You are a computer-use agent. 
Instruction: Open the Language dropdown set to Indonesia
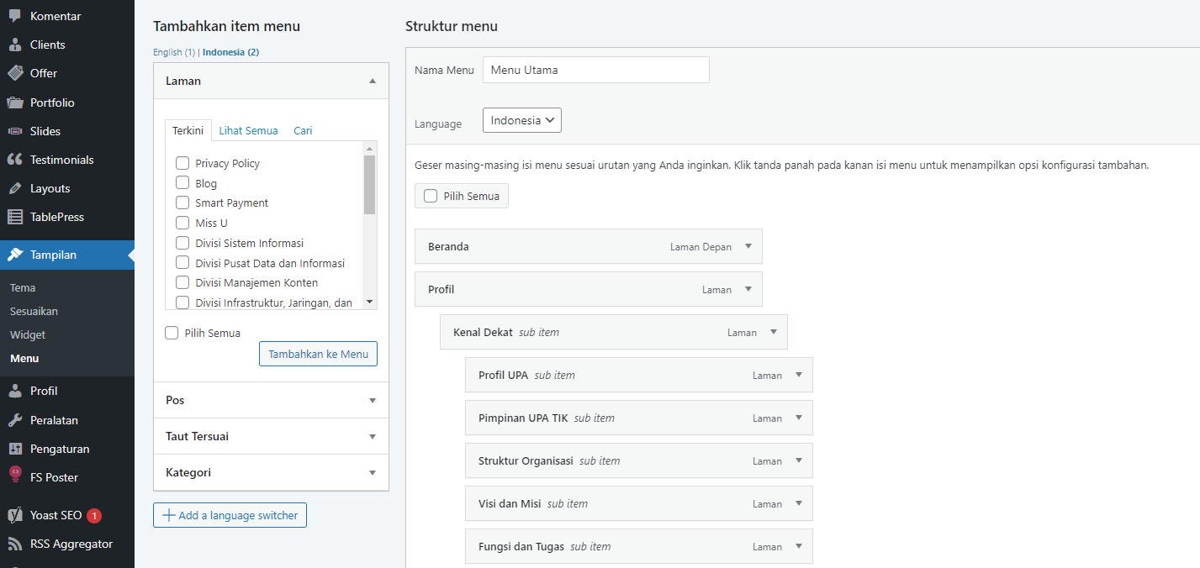click(521, 120)
